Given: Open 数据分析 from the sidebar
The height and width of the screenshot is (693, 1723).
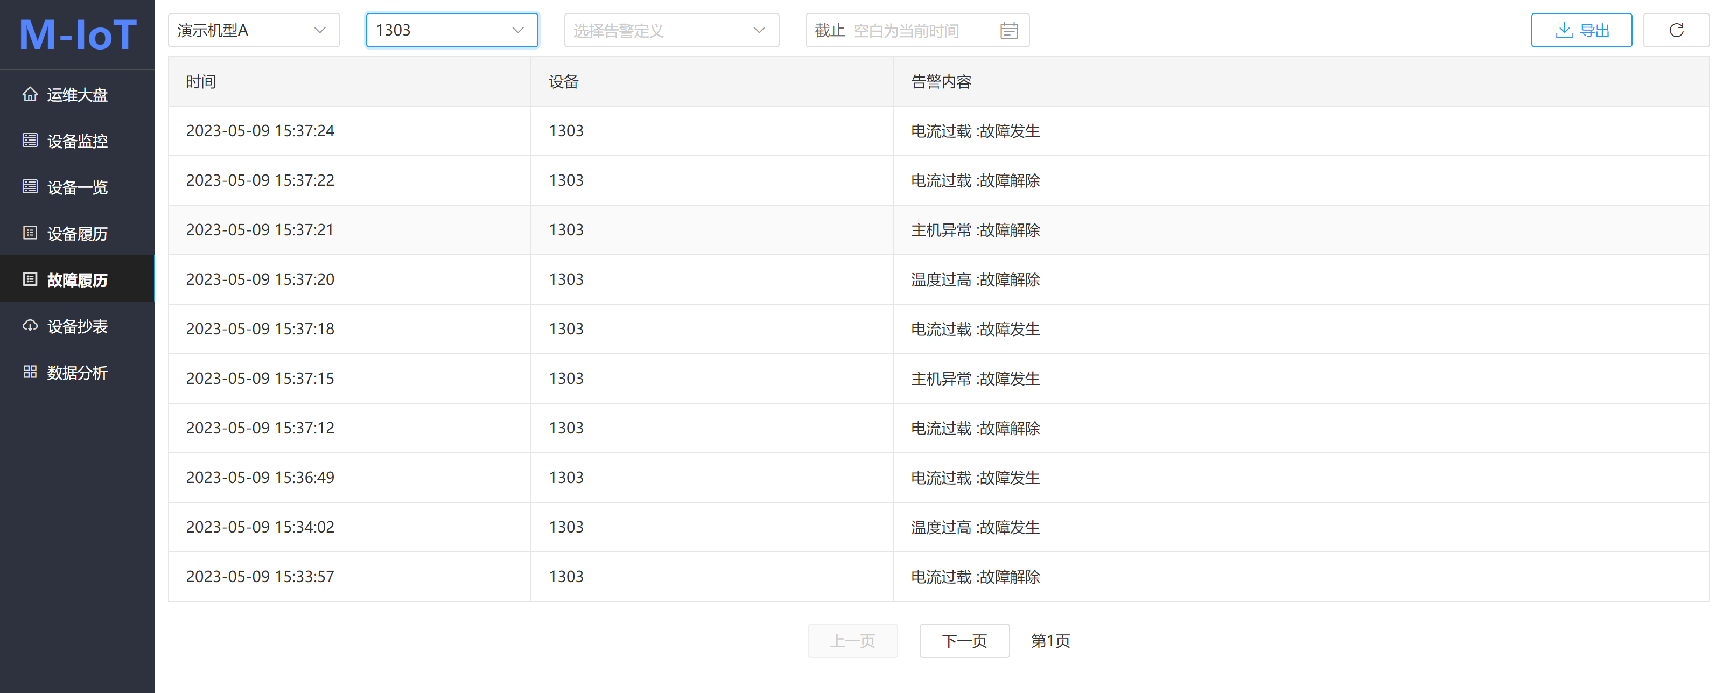Looking at the screenshot, I should click(78, 372).
